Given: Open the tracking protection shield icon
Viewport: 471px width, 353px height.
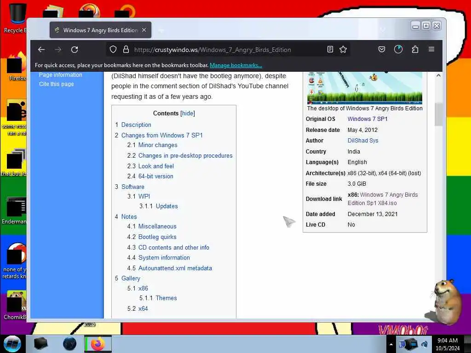Looking at the screenshot, I should [x=113, y=50].
